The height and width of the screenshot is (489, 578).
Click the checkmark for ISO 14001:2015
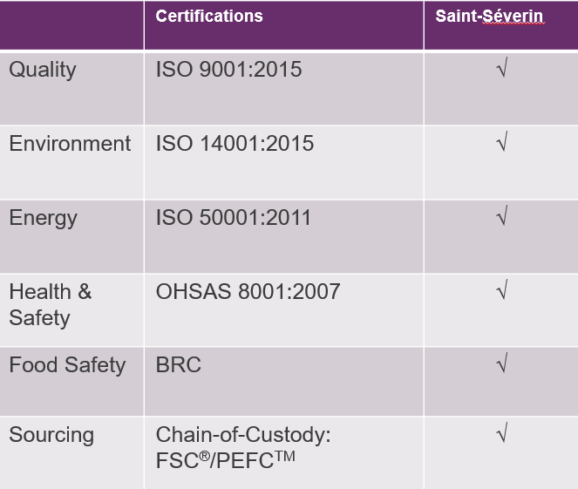pos(502,141)
